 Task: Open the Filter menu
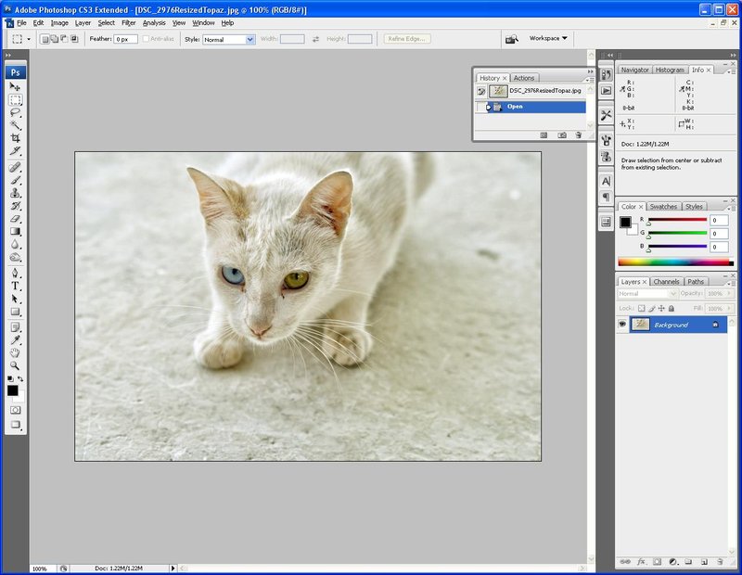pyautogui.click(x=128, y=22)
